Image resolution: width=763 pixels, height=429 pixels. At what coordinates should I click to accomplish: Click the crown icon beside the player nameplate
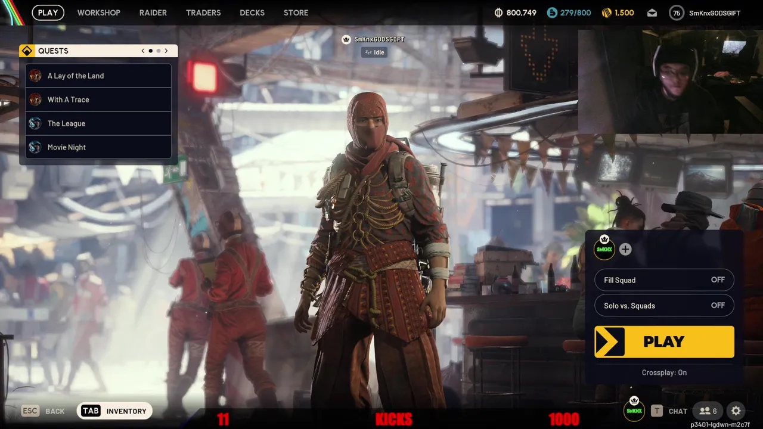point(346,39)
